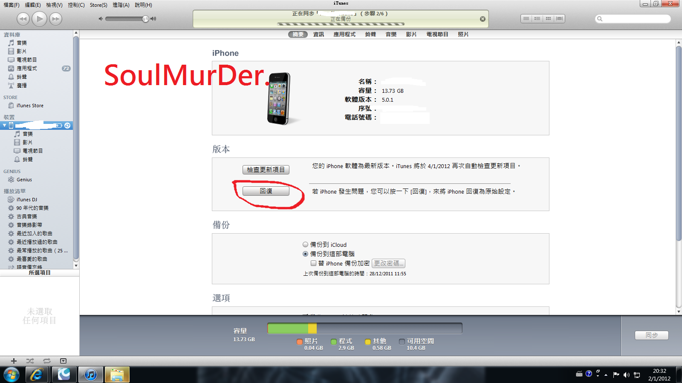This screenshot has width=682, height=383.
Task: Add a new playlist with the plus button
Action: (x=14, y=361)
